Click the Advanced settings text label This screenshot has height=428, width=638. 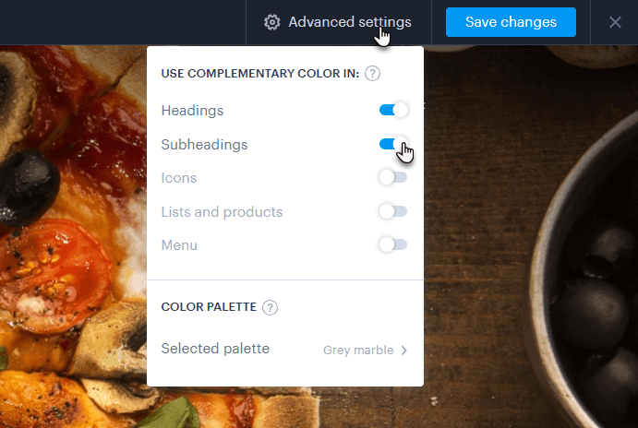350,22
